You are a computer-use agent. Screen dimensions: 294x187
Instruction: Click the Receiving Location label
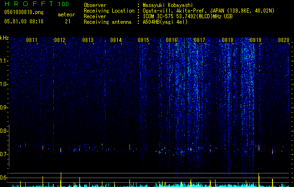click(x=109, y=11)
